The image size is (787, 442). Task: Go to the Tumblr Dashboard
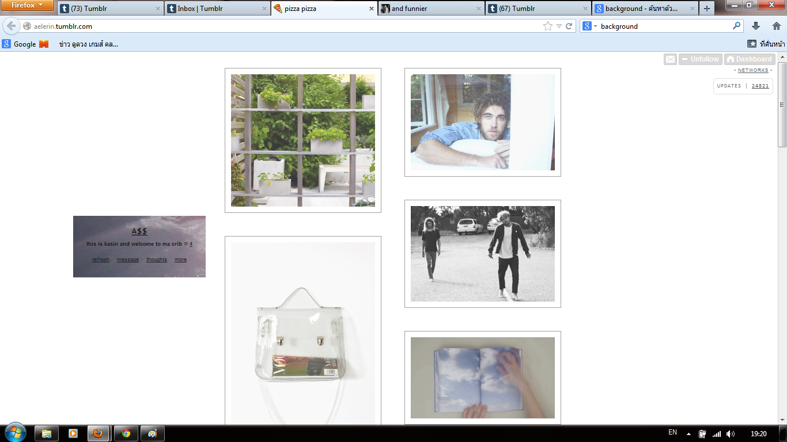coord(749,59)
